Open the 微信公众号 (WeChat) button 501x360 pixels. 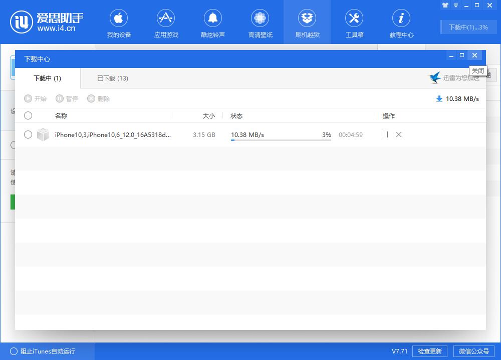(472, 351)
